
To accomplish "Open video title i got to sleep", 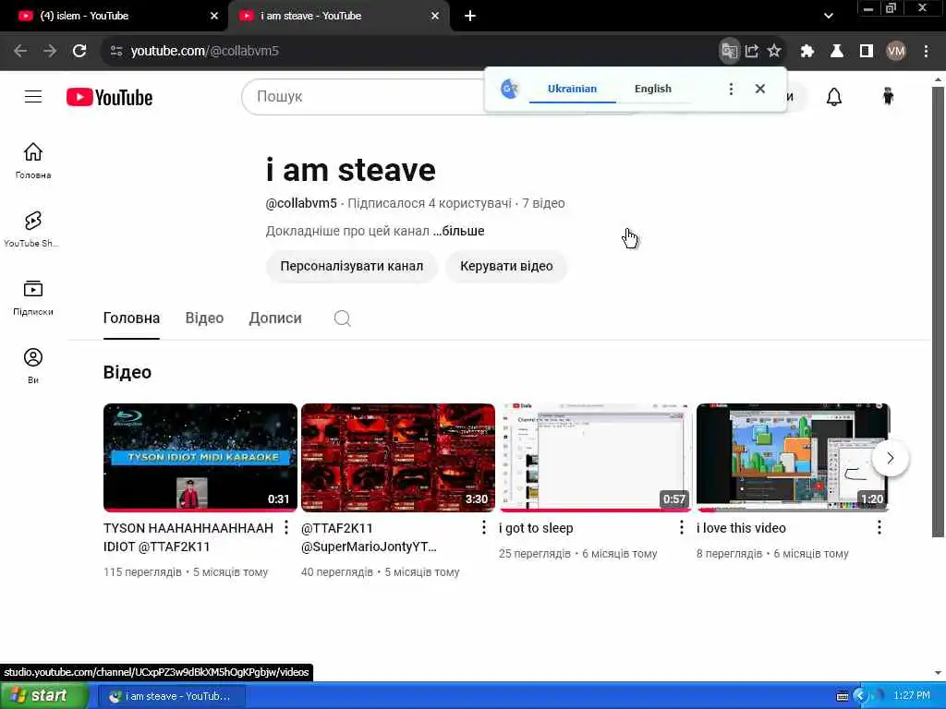I will click(x=536, y=528).
